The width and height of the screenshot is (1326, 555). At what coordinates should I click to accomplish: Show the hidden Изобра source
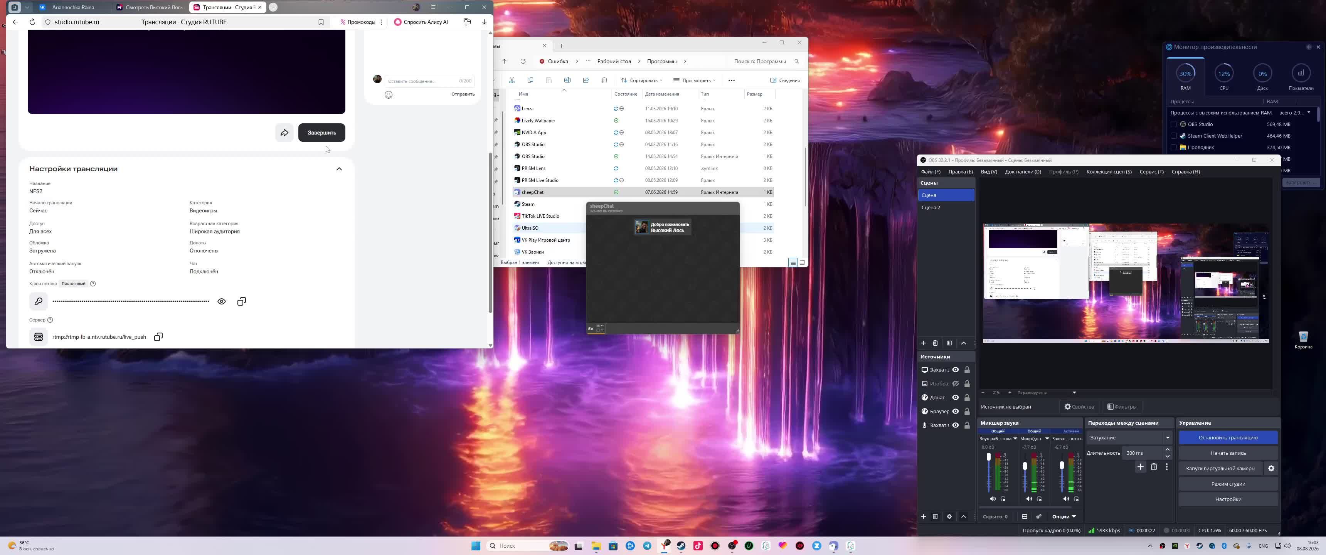tap(956, 383)
